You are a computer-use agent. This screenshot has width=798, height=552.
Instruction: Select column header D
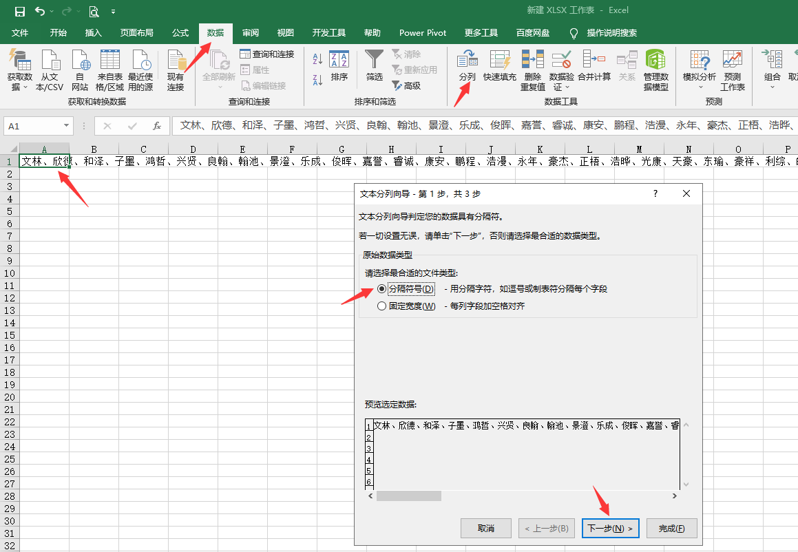(193, 149)
